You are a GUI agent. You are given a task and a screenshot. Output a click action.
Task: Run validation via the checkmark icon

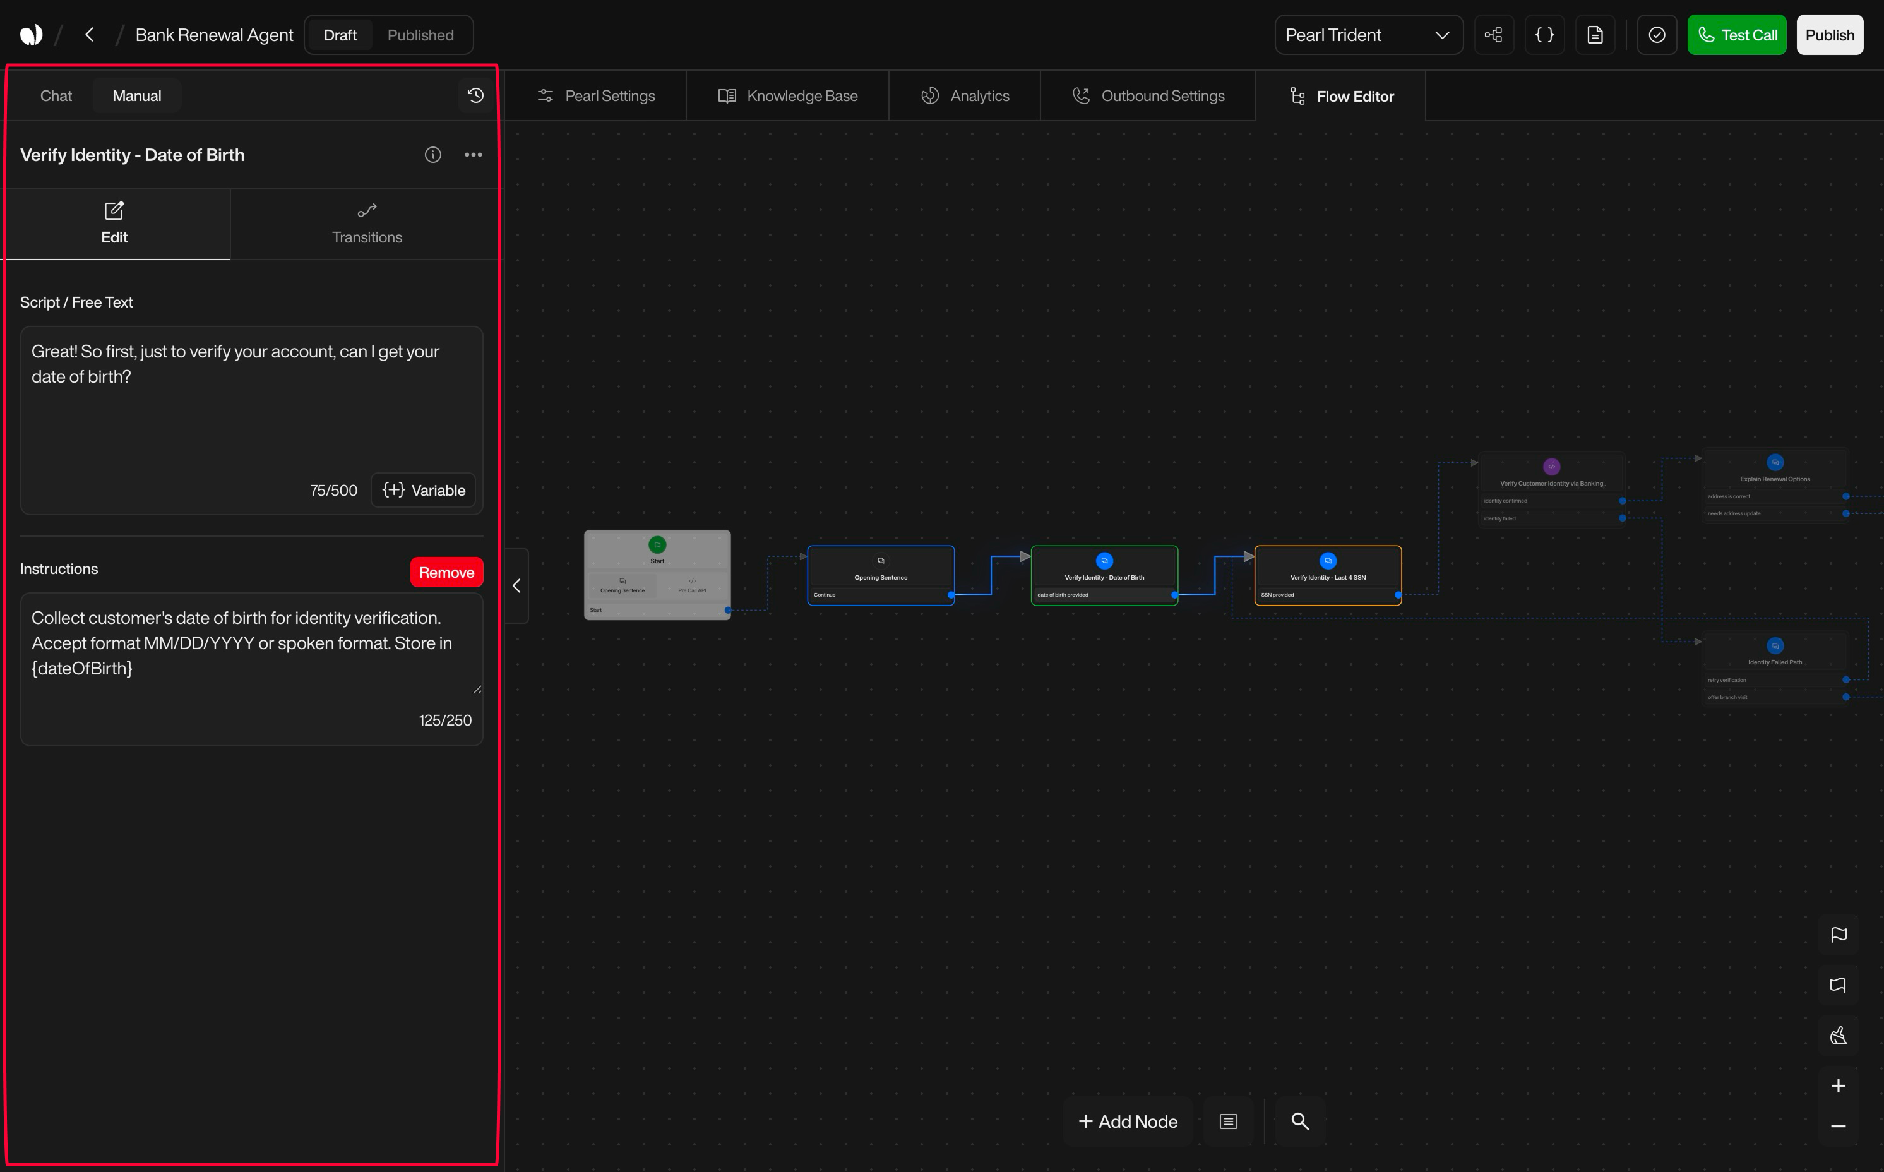tap(1657, 34)
